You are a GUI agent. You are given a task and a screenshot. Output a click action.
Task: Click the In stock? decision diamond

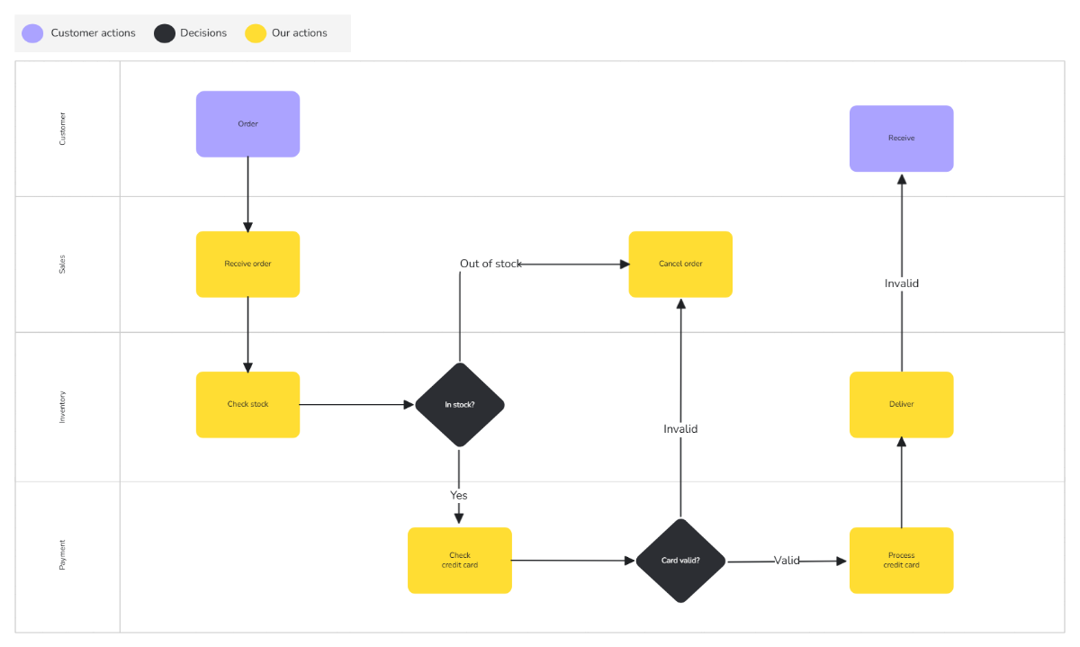tap(459, 404)
